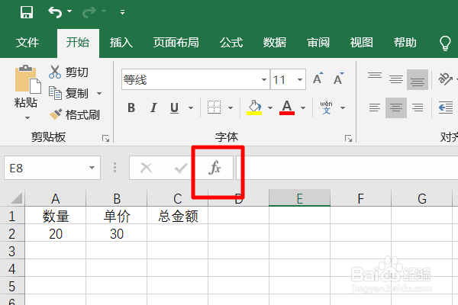Apply red font color A

[287, 108]
